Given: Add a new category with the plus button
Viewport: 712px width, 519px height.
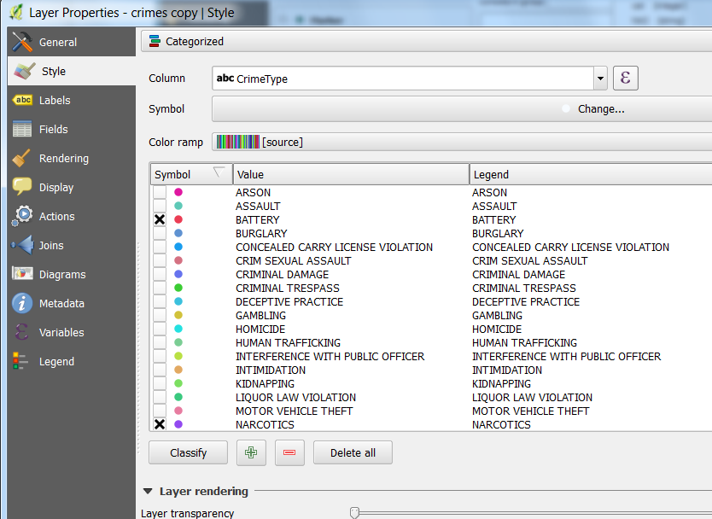Looking at the screenshot, I should point(251,452).
